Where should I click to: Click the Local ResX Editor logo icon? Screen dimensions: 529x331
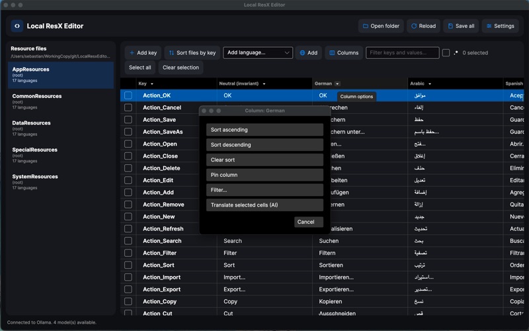pos(17,26)
